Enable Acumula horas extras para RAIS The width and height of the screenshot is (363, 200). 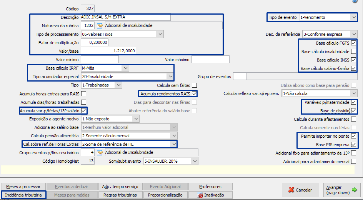(x=84, y=94)
